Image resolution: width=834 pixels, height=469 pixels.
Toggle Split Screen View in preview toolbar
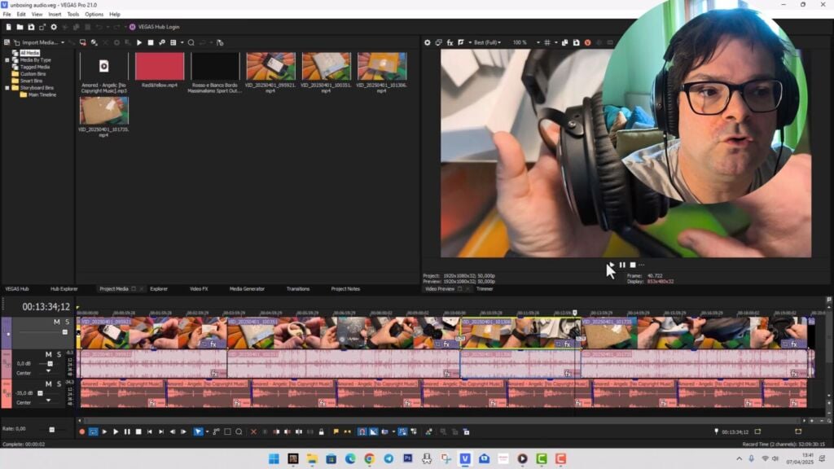click(x=461, y=42)
